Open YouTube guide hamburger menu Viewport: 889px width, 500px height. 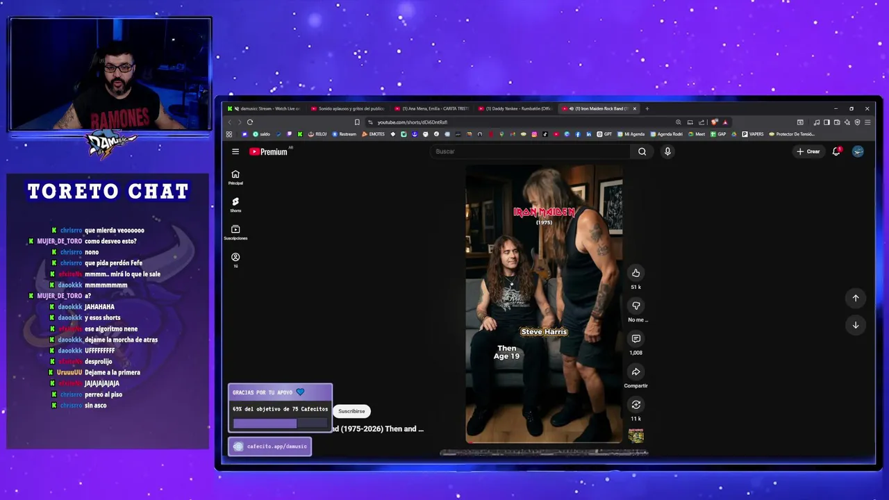tap(235, 151)
